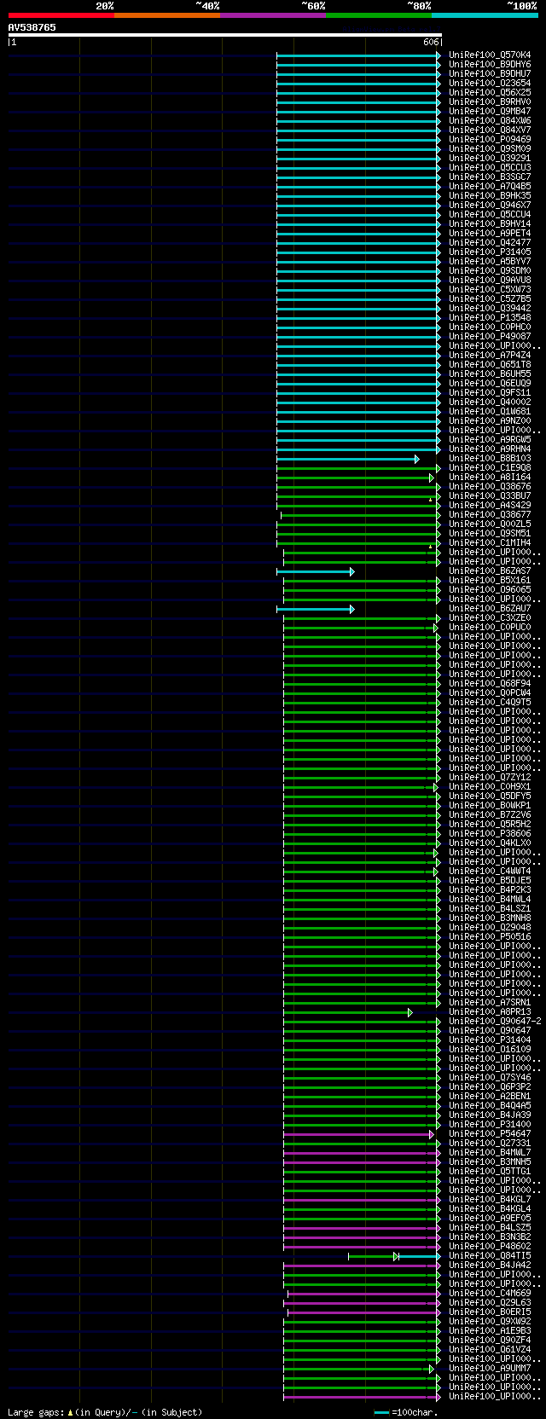This screenshot has height=1419, width=546.
Task: Select the UniRef100_B3SGC7 label
Action: pos(490,177)
